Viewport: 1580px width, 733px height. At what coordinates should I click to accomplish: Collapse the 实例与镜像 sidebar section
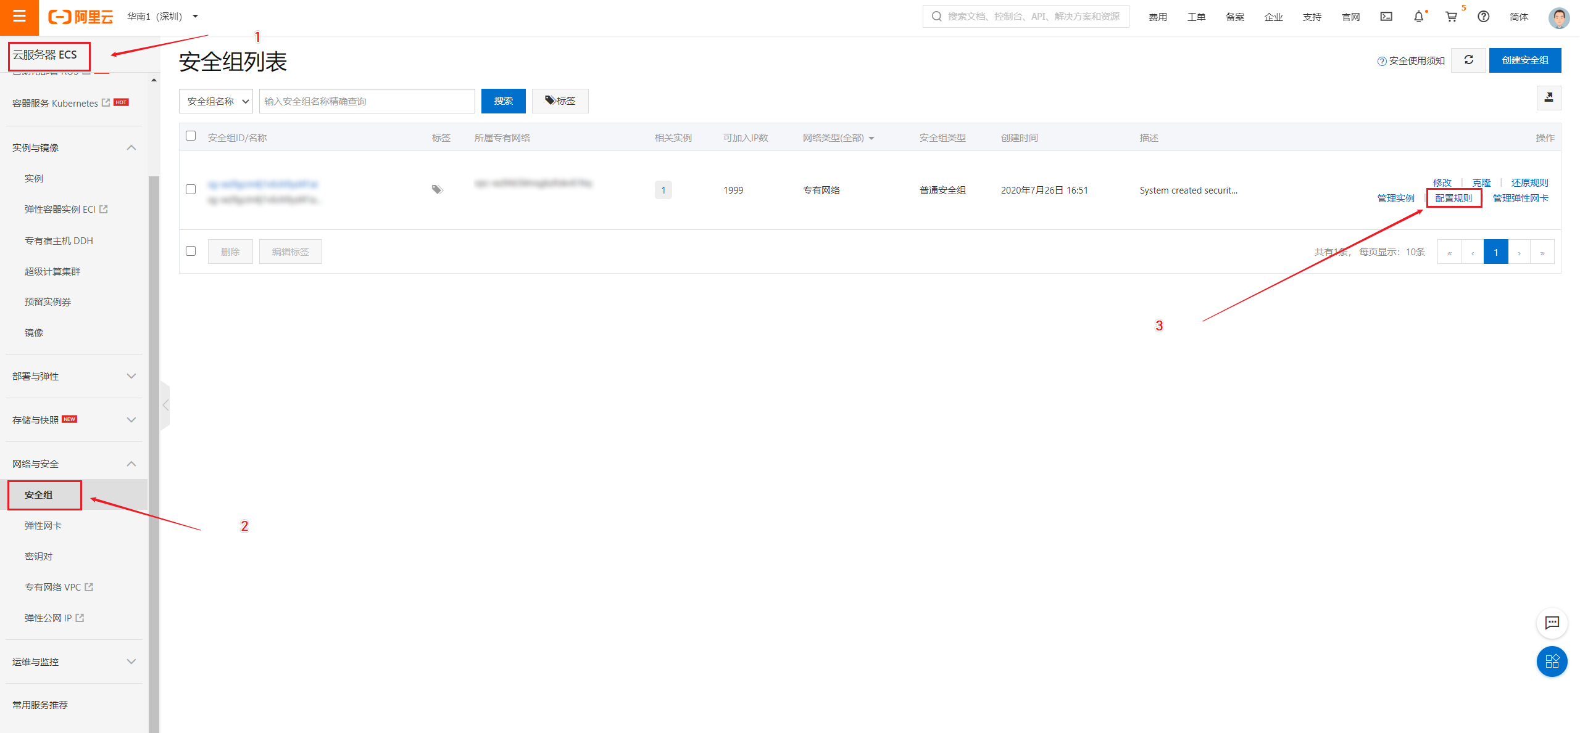(x=131, y=147)
